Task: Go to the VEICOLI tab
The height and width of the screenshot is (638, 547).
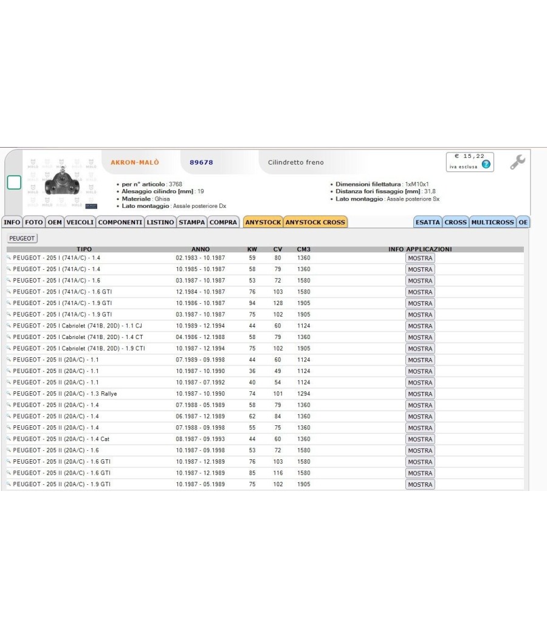Action: (80, 222)
